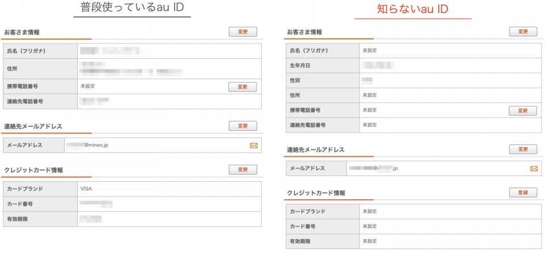Click 変更 for left クレジットカード情報 section
The height and width of the screenshot is (253, 545).
(x=242, y=170)
